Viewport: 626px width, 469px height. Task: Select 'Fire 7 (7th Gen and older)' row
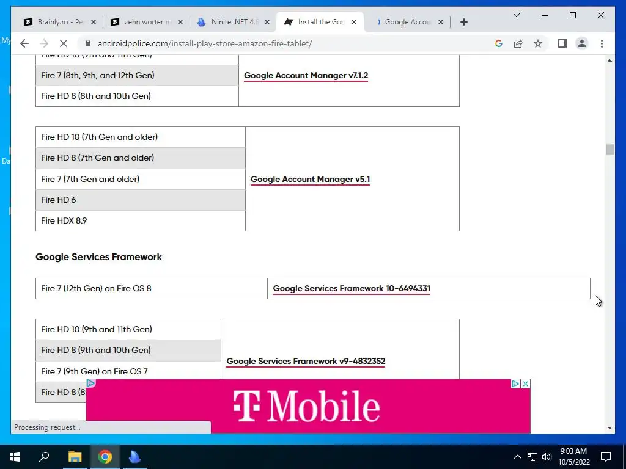141,179
